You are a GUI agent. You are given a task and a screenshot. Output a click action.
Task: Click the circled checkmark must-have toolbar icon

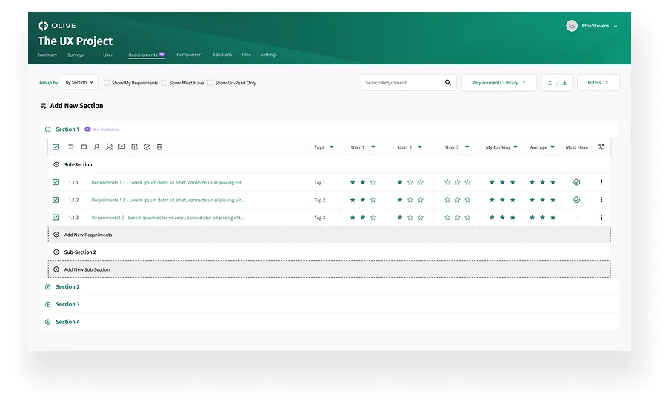pyautogui.click(x=147, y=147)
